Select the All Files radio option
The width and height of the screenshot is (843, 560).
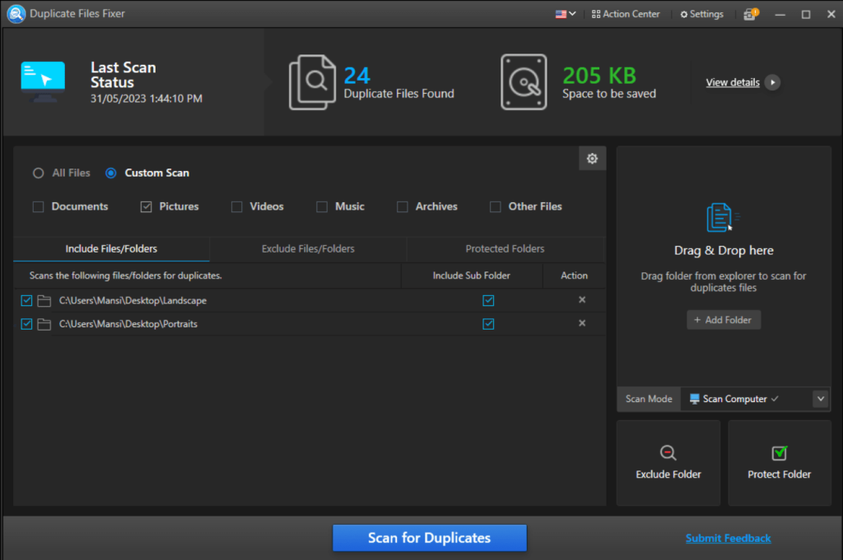point(38,173)
